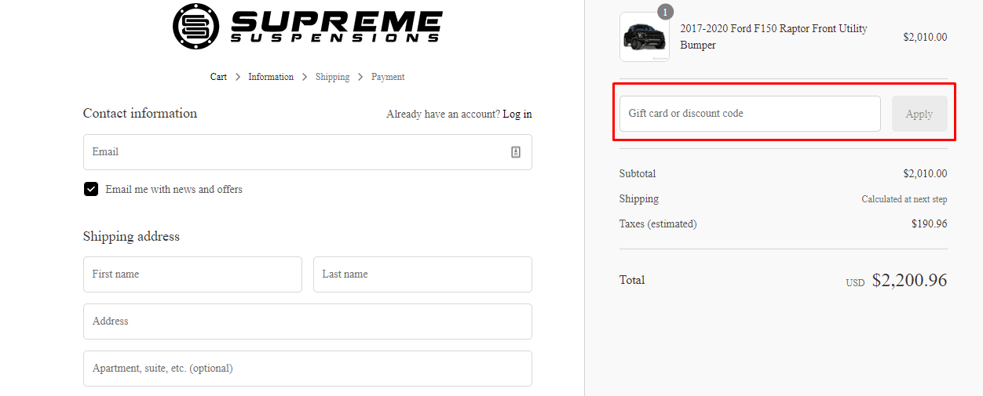This screenshot has width=983, height=396.
Task: Click the Last name field
Action: pyautogui.click(x=422, y=274)
